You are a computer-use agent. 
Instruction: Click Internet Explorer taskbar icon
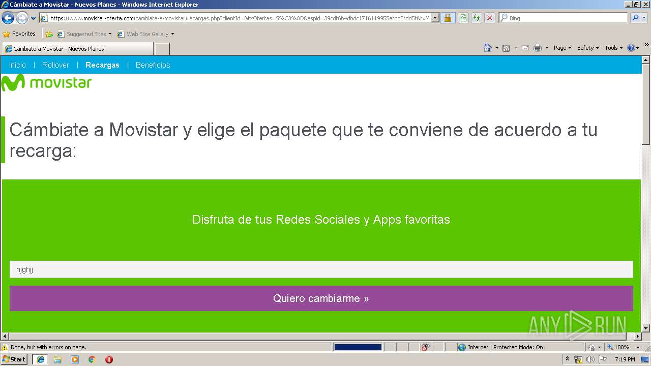pos(40,359)
